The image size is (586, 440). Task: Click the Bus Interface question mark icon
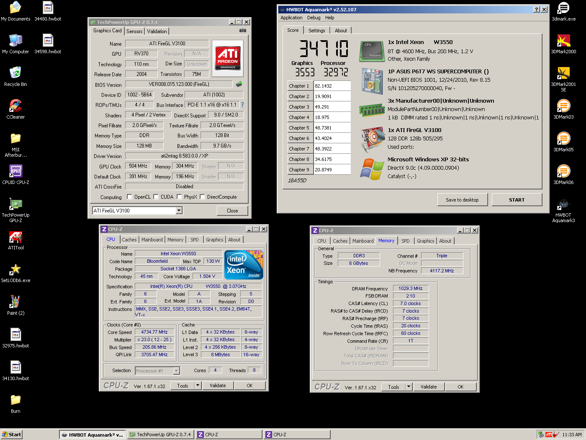242,105
